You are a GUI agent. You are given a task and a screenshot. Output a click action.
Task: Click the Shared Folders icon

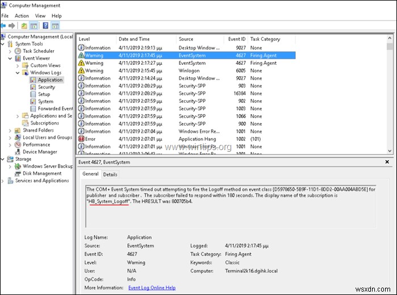[18, 130]
